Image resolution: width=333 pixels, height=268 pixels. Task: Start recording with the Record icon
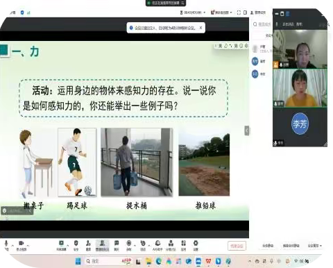[129, 243]
